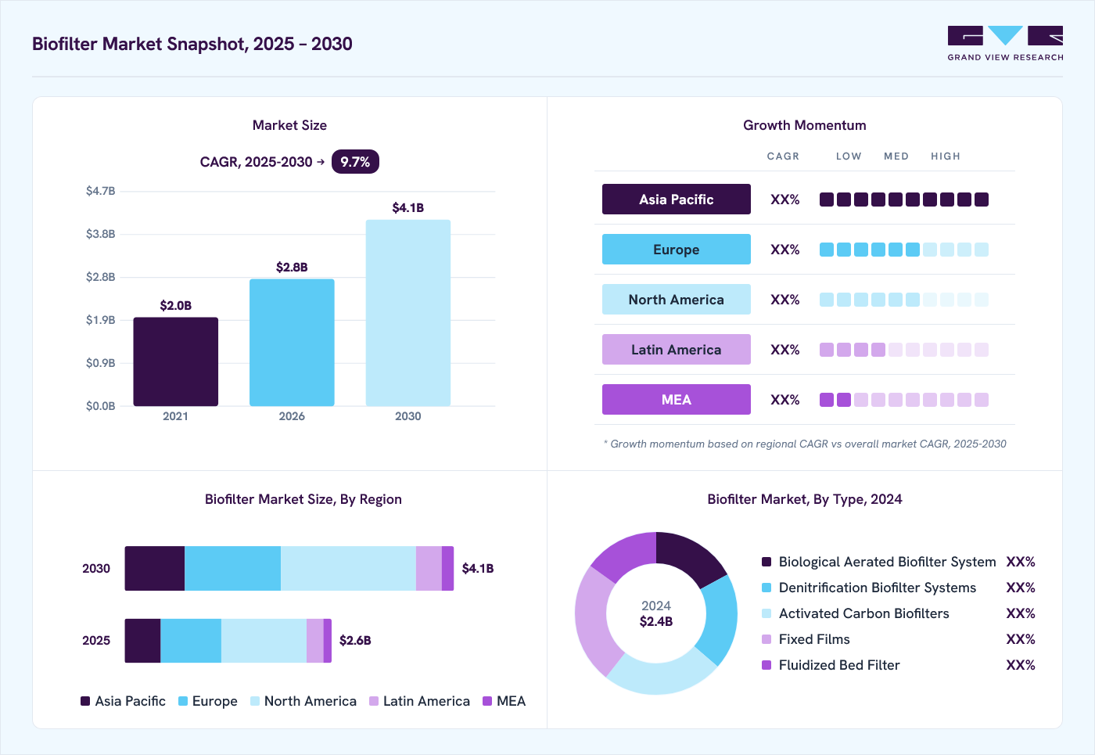Click Fixed Films legend swatch

click(766, 639)
